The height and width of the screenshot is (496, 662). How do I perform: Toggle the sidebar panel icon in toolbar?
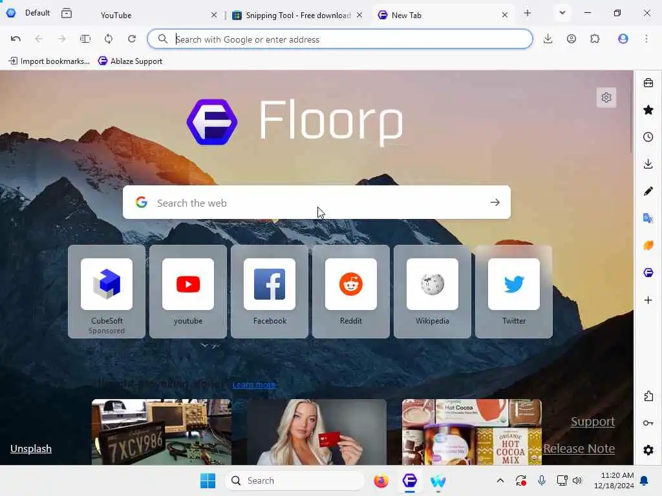point(85,39)
